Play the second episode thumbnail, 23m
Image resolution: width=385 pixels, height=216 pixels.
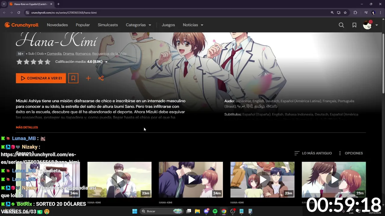(119, 180)
